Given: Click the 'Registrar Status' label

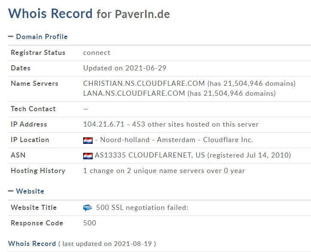Looking at the screenshot, I should coord(38,52).
